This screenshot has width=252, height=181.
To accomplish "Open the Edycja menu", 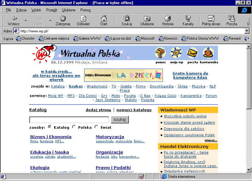I will point(21,10).
